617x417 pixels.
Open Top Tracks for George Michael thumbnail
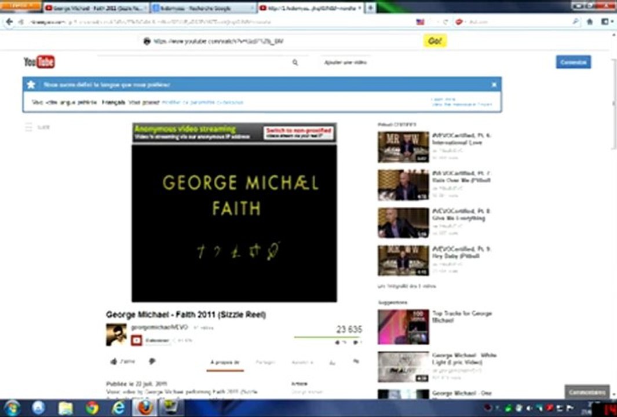click(x=403, y=327)
